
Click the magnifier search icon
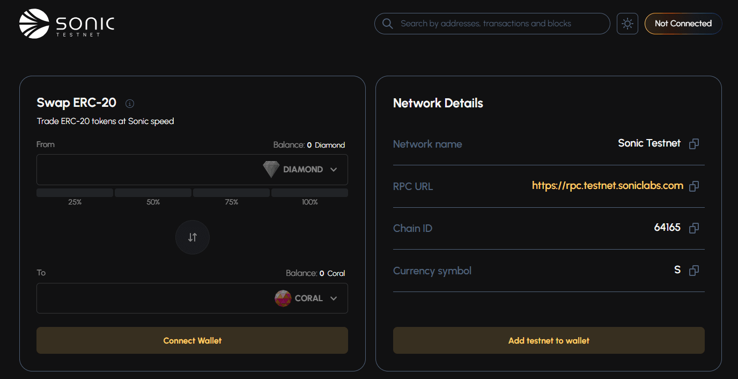click(387, 24)
